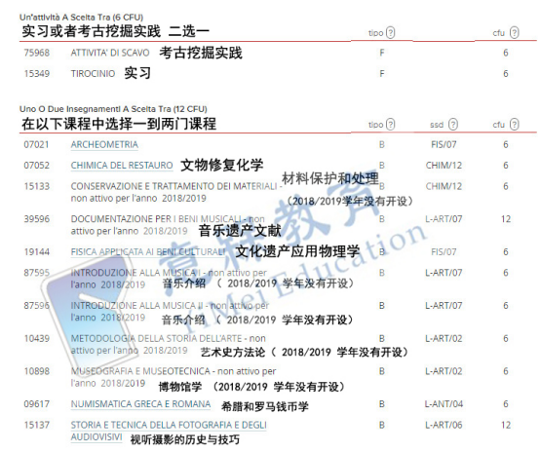This screenshot has height=453, width=540.
Task: Click MUSEOGRAFIA E MUSEOTECNICA text
Action: [140, 371]
